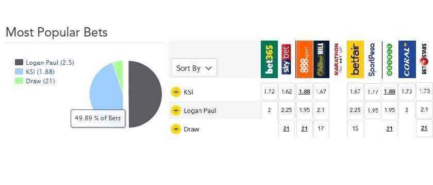Select KSI odds 1.88 at 888sport
This screenshot has height=185, width=433.
(x=304, y=91)
